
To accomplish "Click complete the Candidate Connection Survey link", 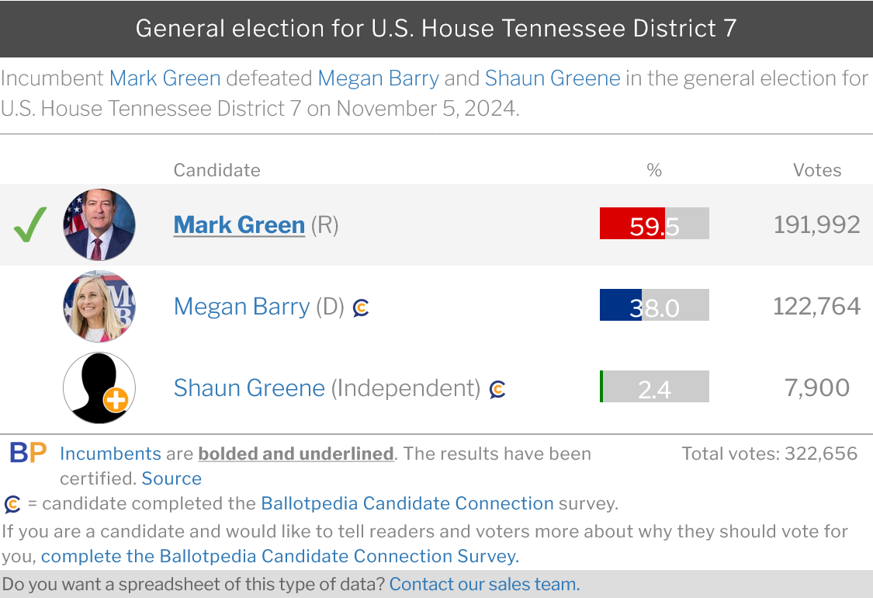I will pos(280,556).
